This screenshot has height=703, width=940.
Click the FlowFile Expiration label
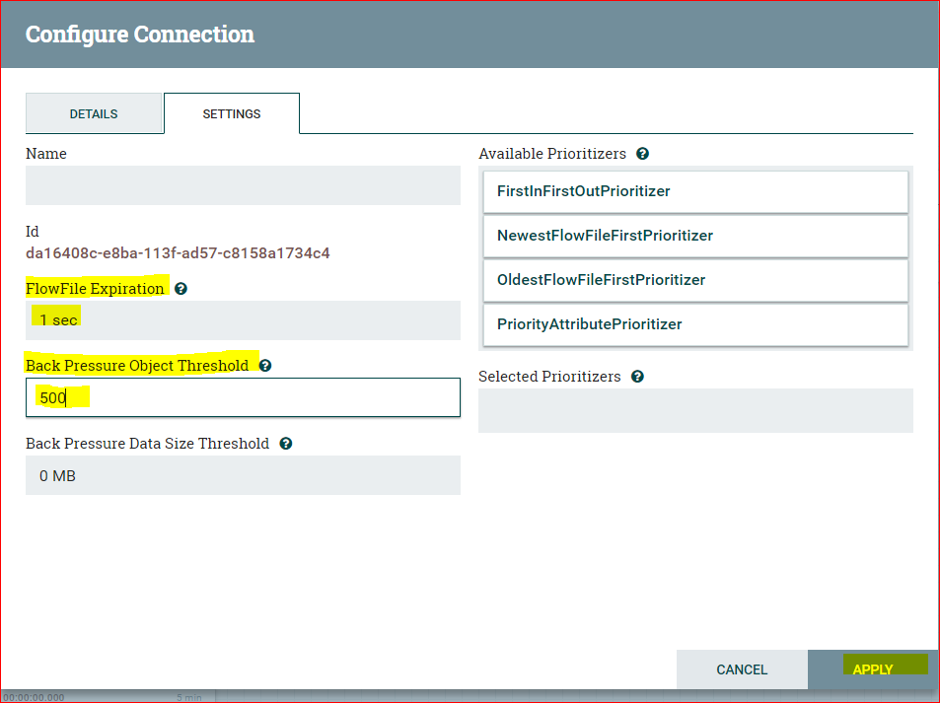point(95,289)
